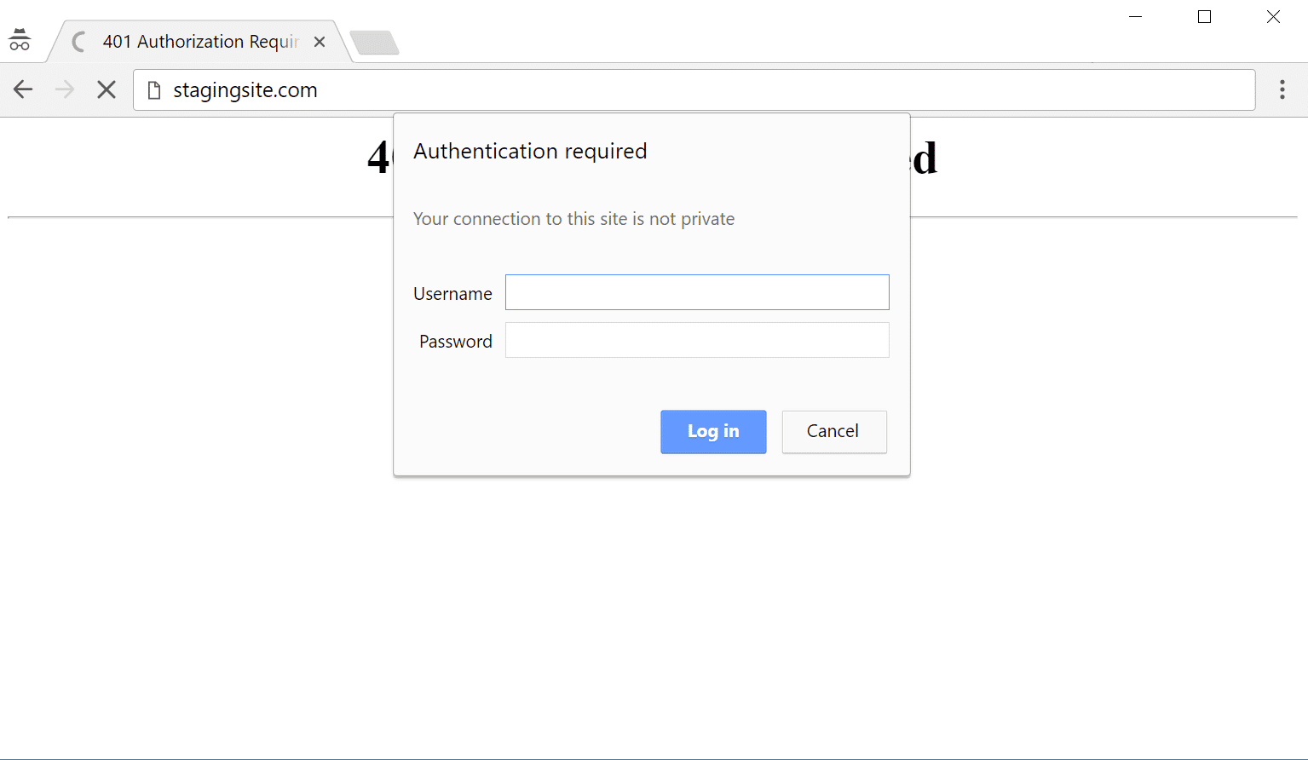Viewport: 1308px width, 760px height.
Task: Click the page info document icon in address bar
Action: pos(153,89)
